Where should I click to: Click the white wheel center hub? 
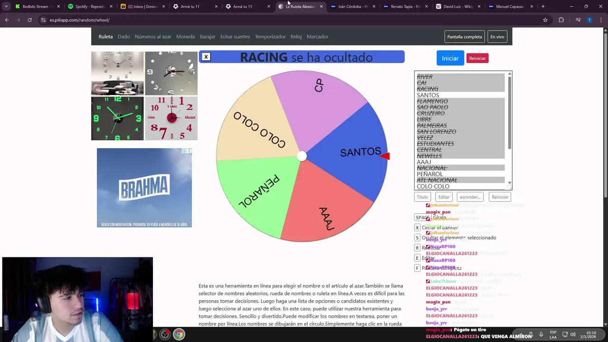tap(302, 156)
